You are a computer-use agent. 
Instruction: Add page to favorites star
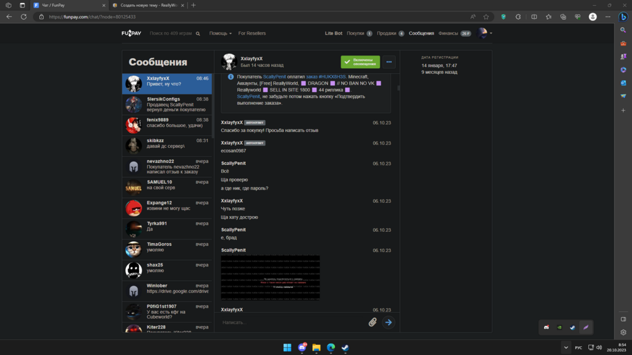[x=486, y=17]
